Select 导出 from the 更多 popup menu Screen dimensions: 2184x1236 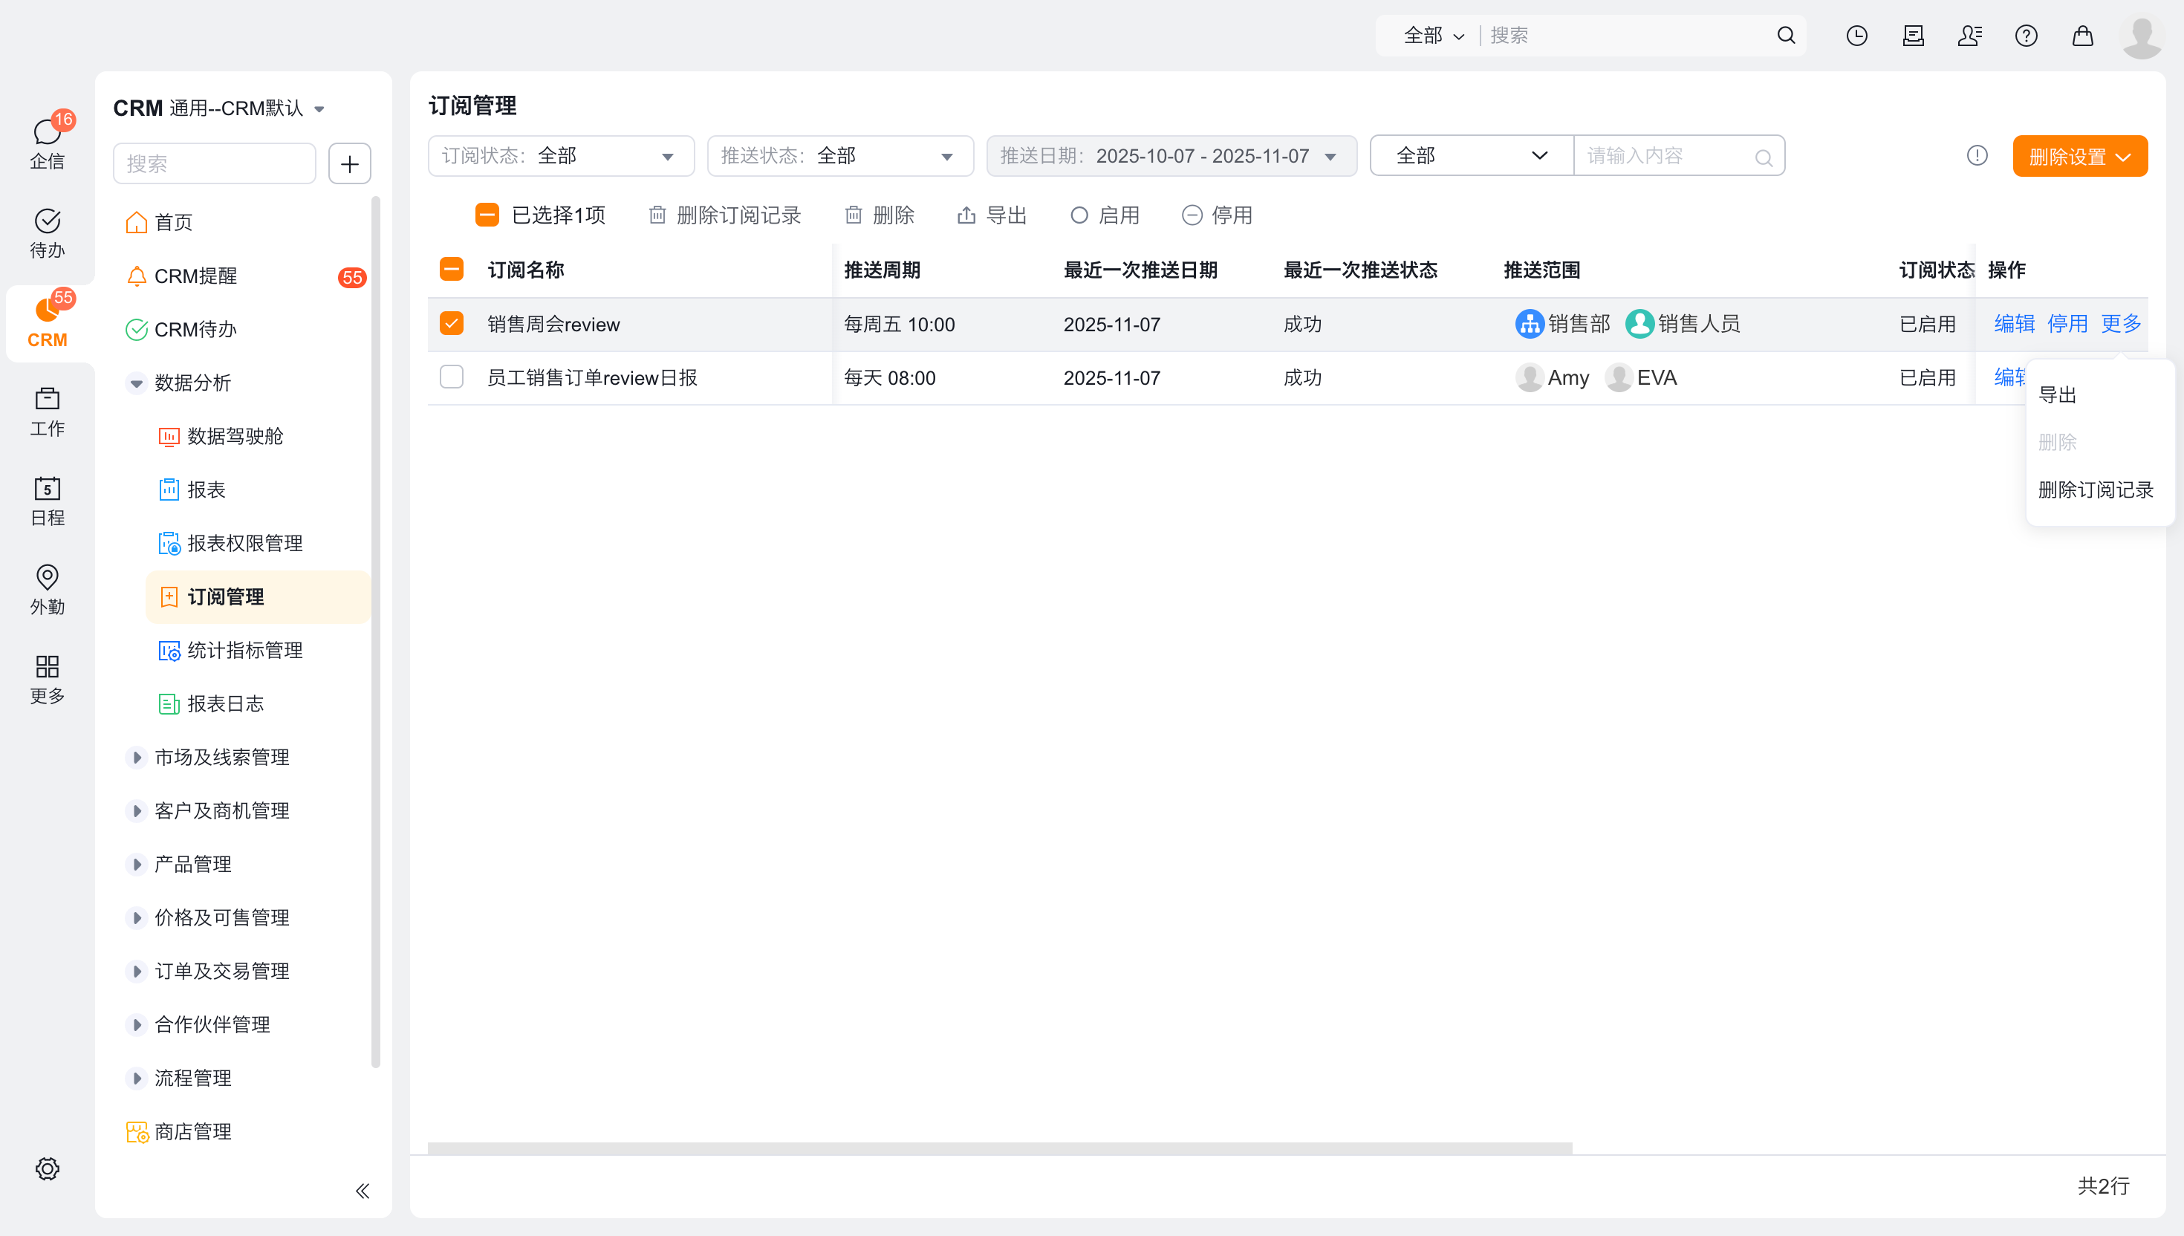[x=2058, y=394]
